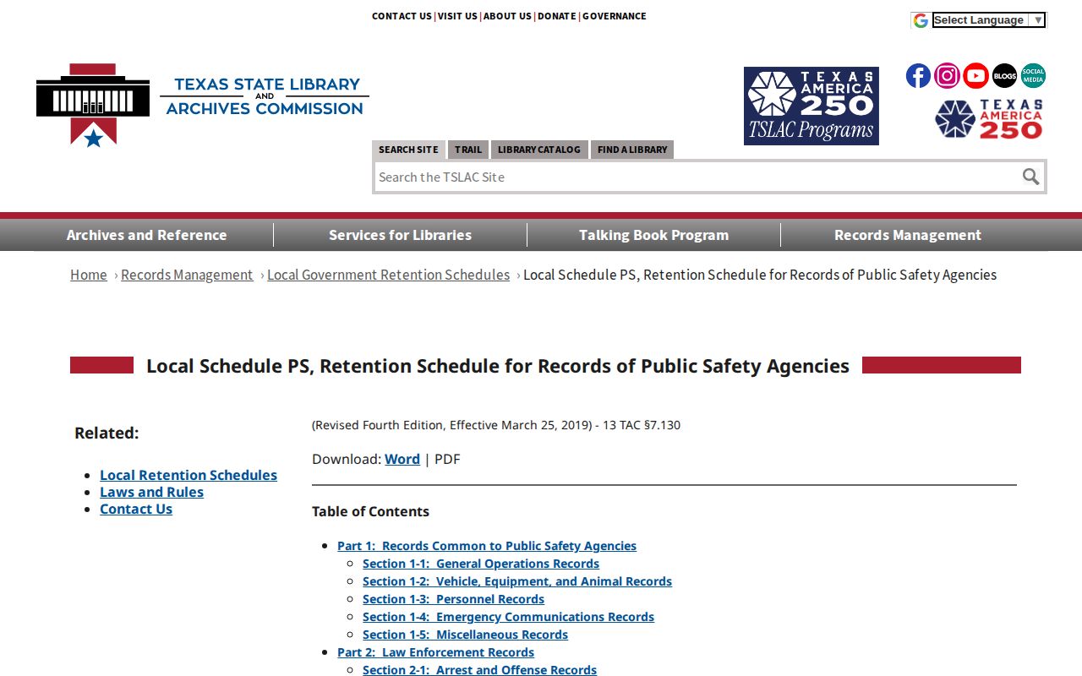1082x676 pixels.
Task: Open the teal Social Media icon
Action: 1033,76
